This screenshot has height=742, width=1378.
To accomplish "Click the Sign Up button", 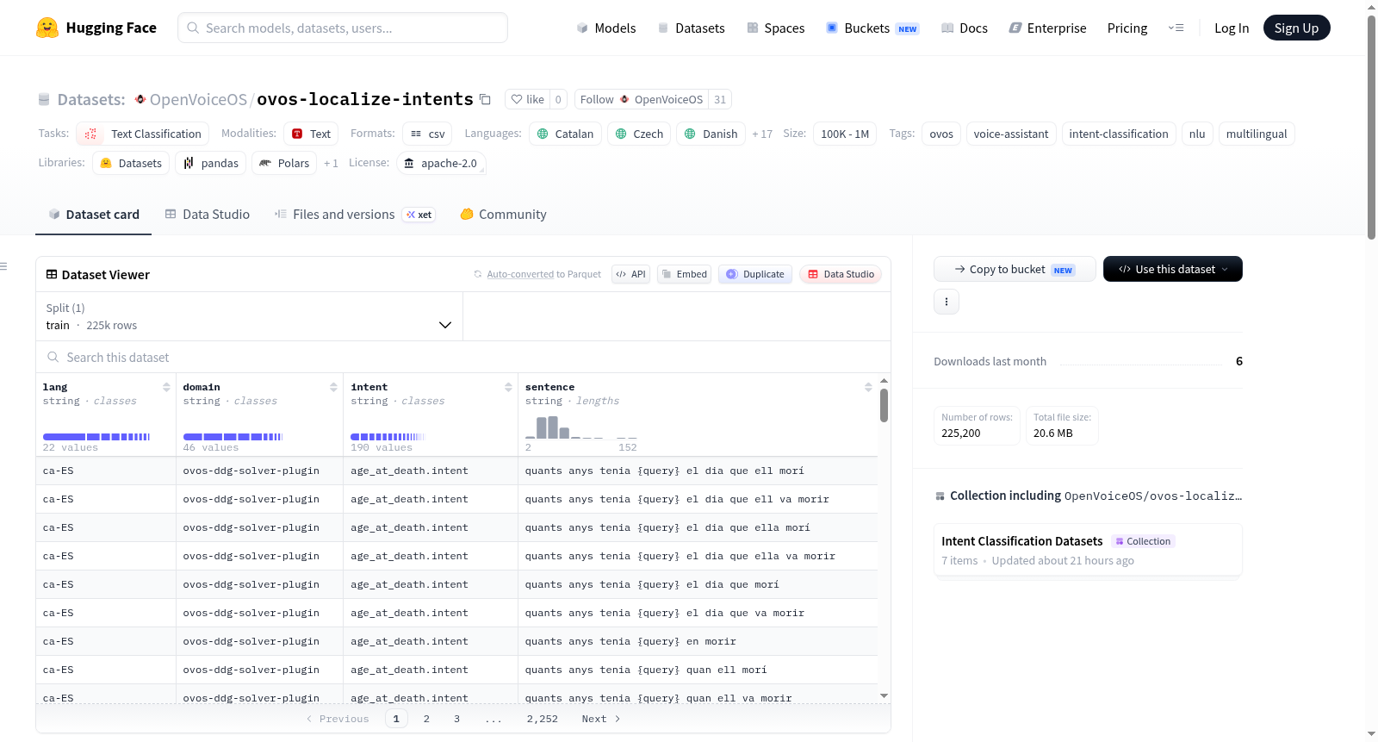I will [1297, 28].
